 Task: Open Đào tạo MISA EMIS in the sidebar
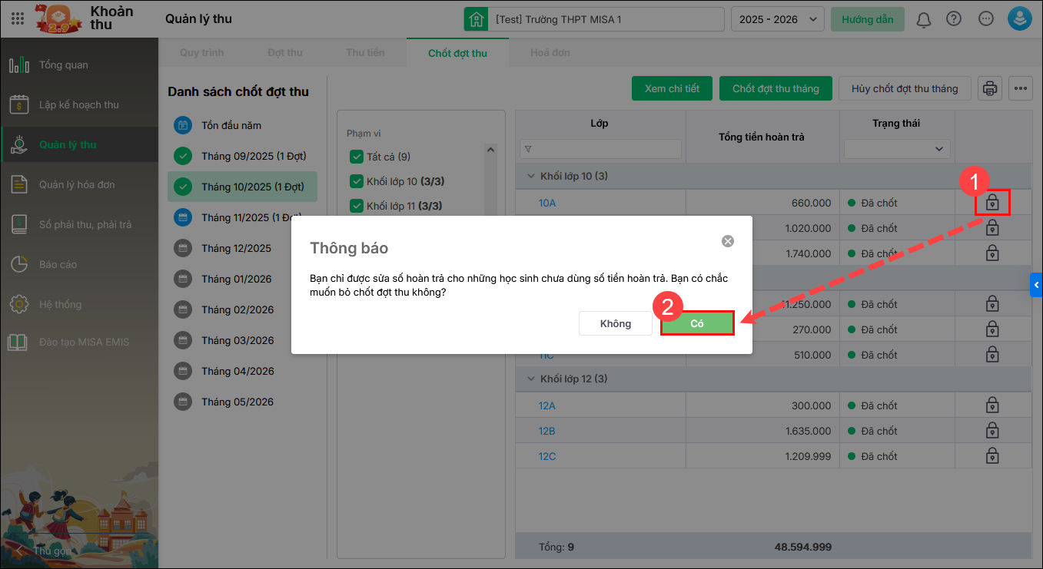click(79, 342)
